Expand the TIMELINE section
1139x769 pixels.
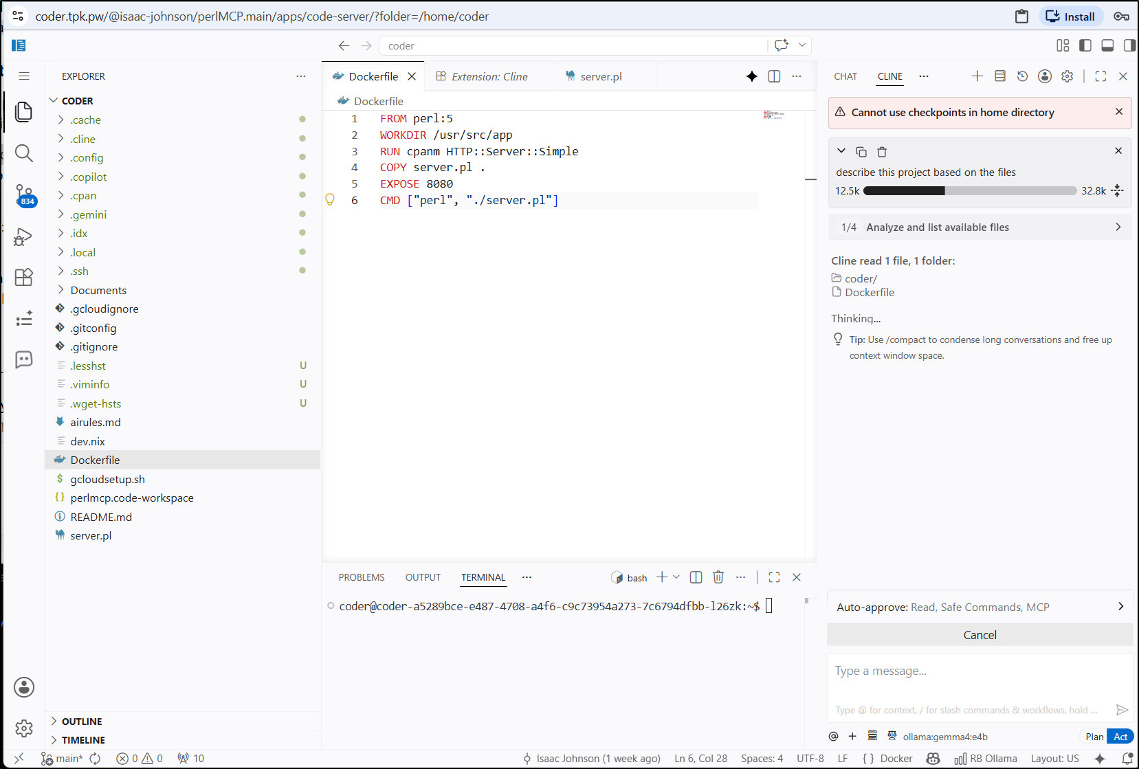(x=182, y=740)
